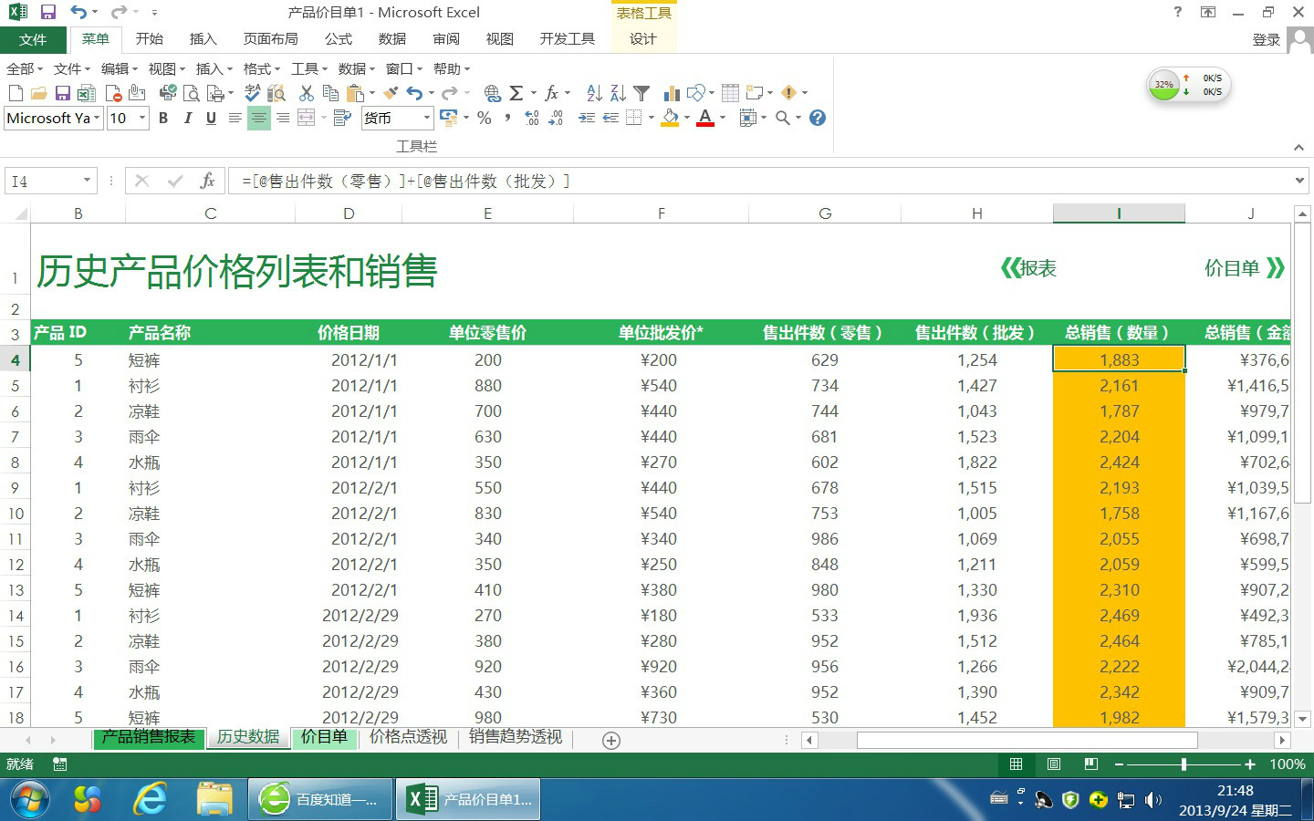Screen dimensions: 1314x821
Task: Click the AutoSum sigma icon
Action: pyautogui.click(x=516, y=93)
